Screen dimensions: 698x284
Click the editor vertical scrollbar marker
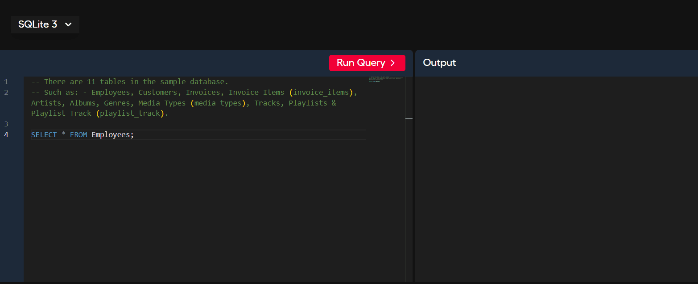409,118
